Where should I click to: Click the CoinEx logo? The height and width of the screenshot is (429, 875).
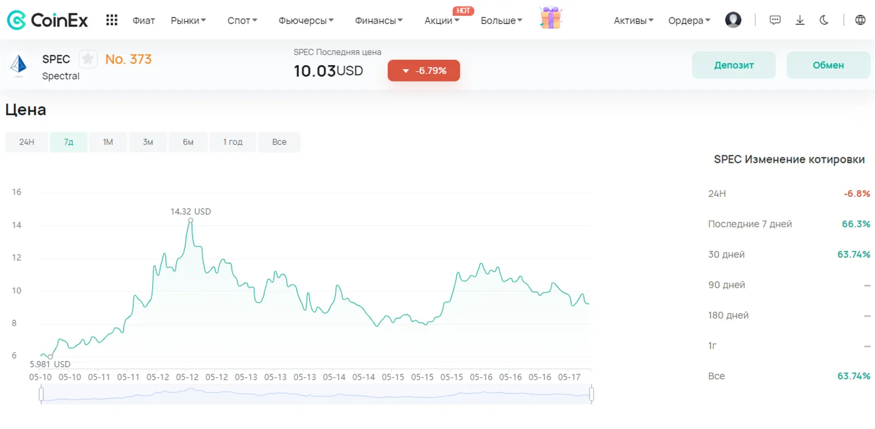point(47,20)
